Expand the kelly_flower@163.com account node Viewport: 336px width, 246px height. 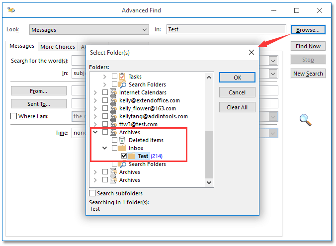point(95,108)
